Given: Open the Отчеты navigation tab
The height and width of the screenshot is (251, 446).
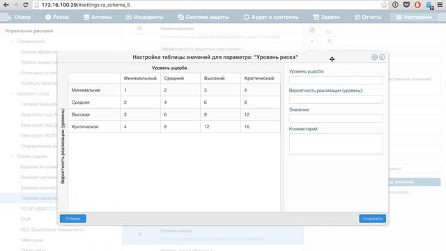Looking at the screenshot, I should 368,17.
